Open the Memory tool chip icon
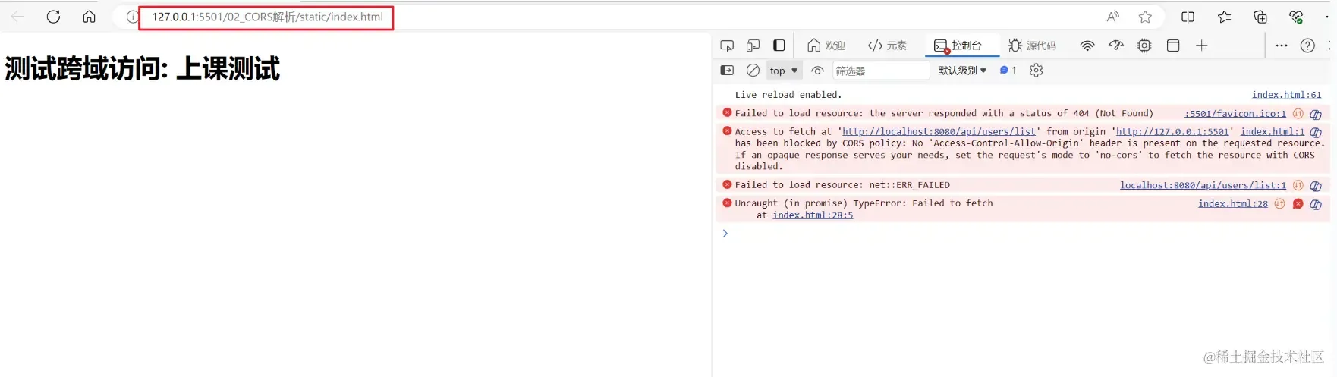 coord(1144,46)
